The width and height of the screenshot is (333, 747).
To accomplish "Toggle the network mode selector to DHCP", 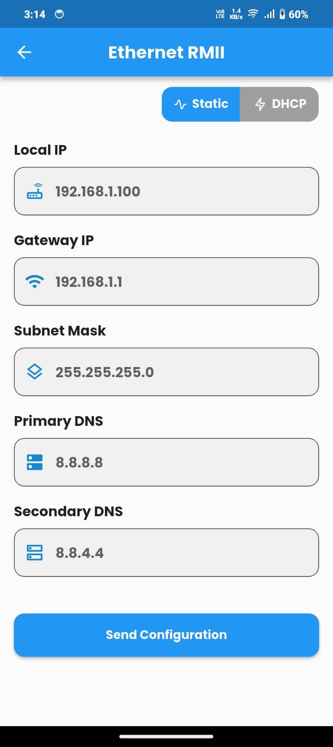I will [279, 104].
